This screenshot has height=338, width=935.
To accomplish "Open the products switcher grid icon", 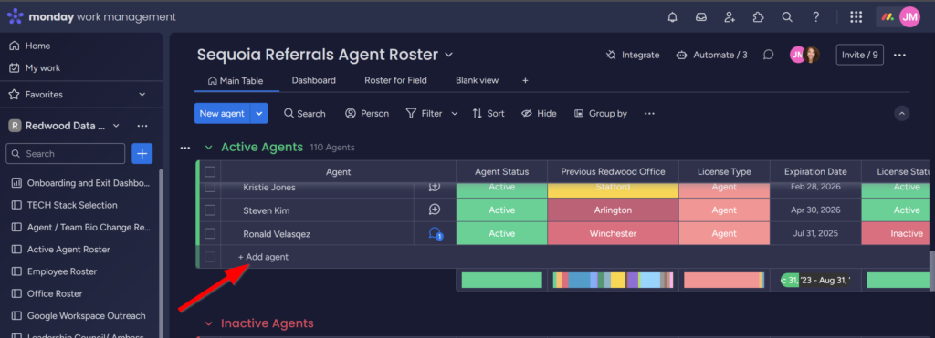I will coord(856,17).
